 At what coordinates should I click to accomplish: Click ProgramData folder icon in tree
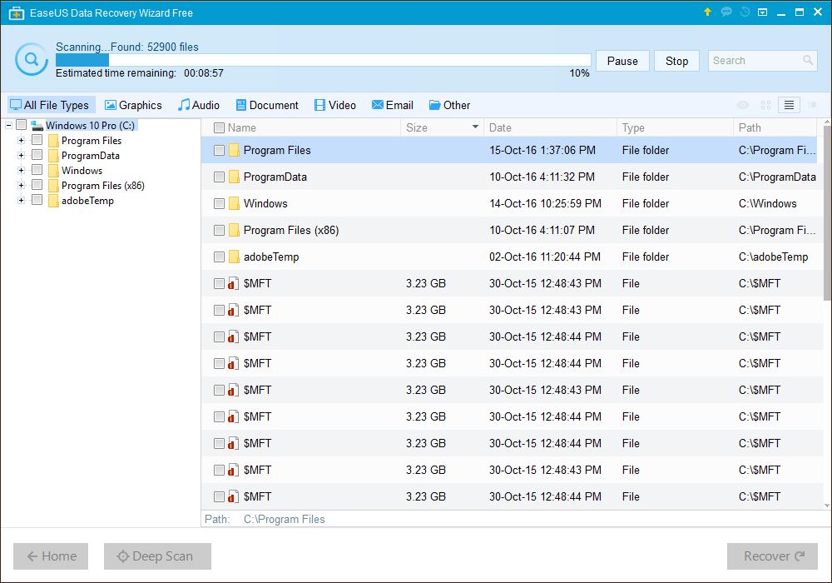coord(53,156)
